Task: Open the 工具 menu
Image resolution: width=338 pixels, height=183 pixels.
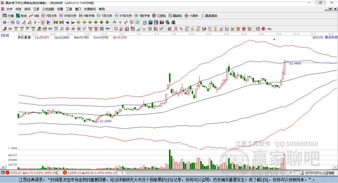Action: 69,9
